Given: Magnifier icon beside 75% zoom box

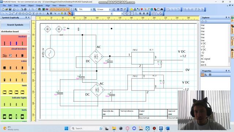Looking at the screenshot, I should (76, 9).
